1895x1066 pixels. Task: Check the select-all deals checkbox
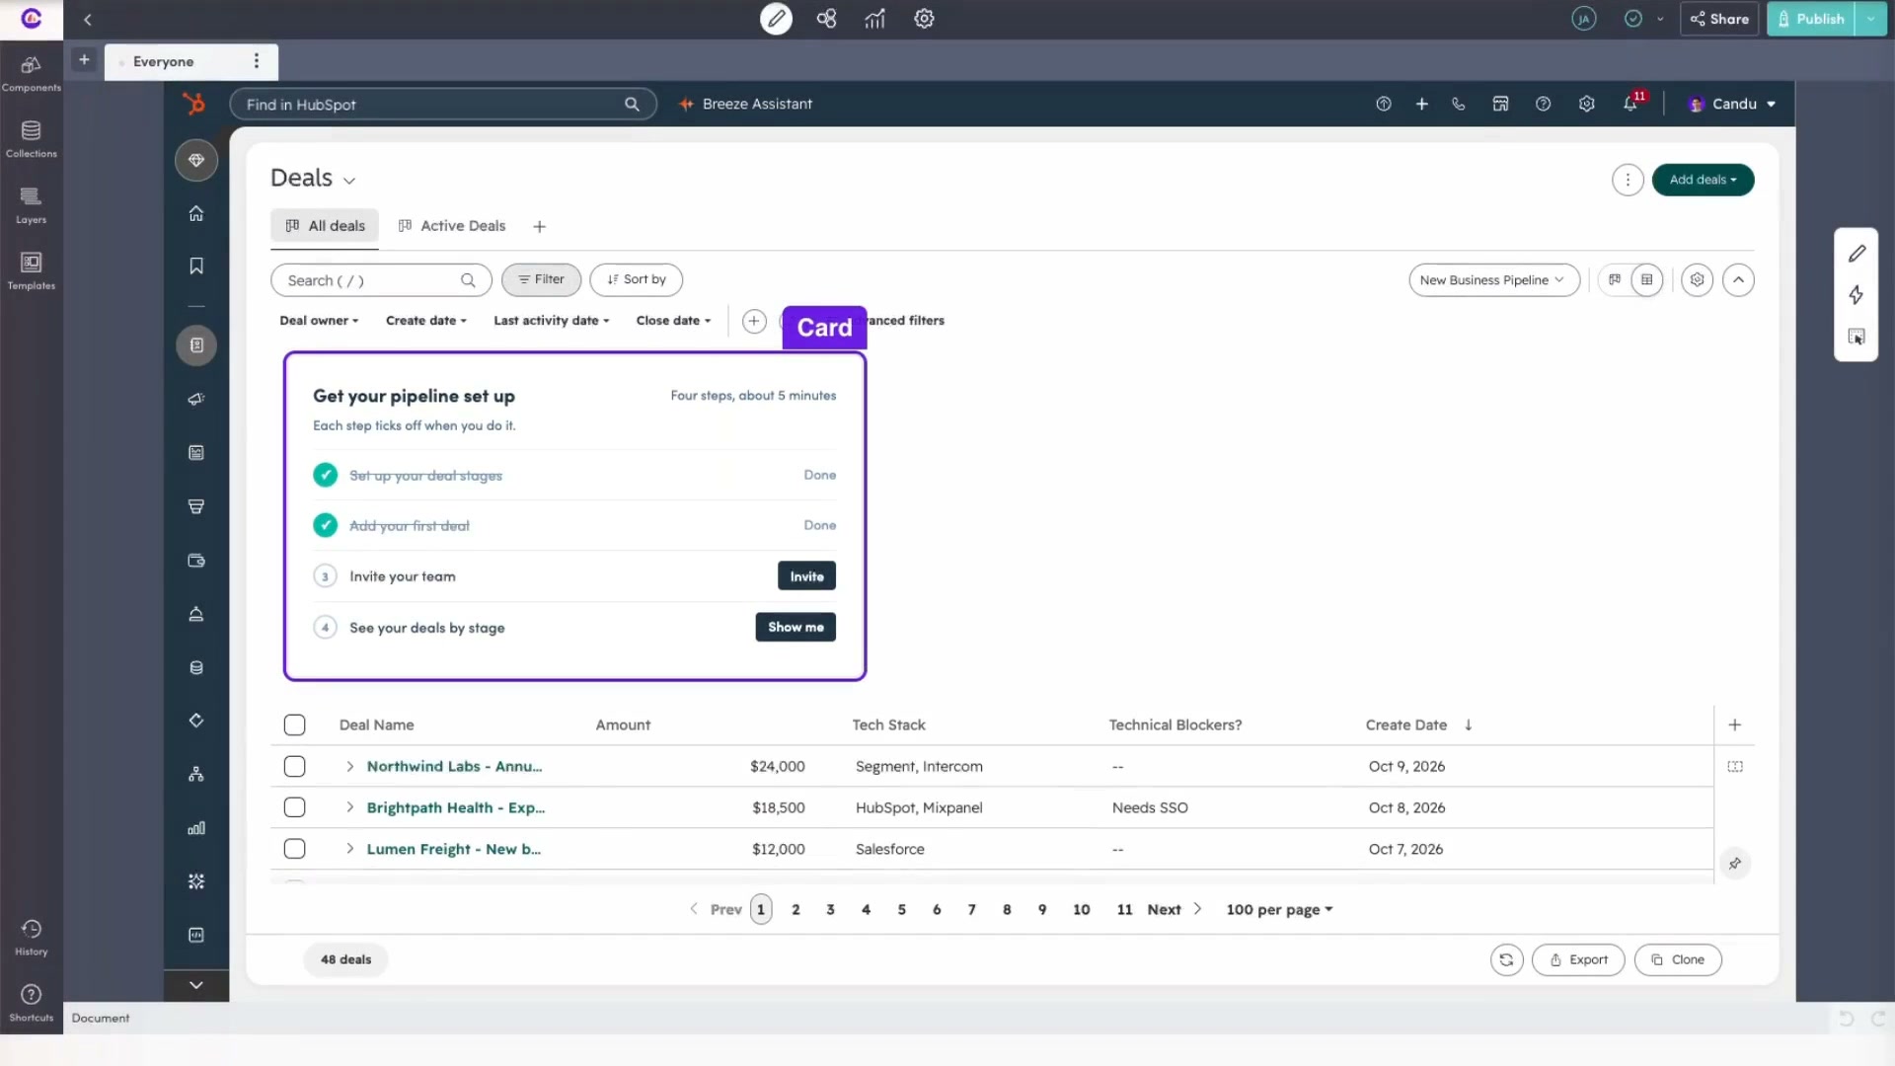click(x=294, y=724)
